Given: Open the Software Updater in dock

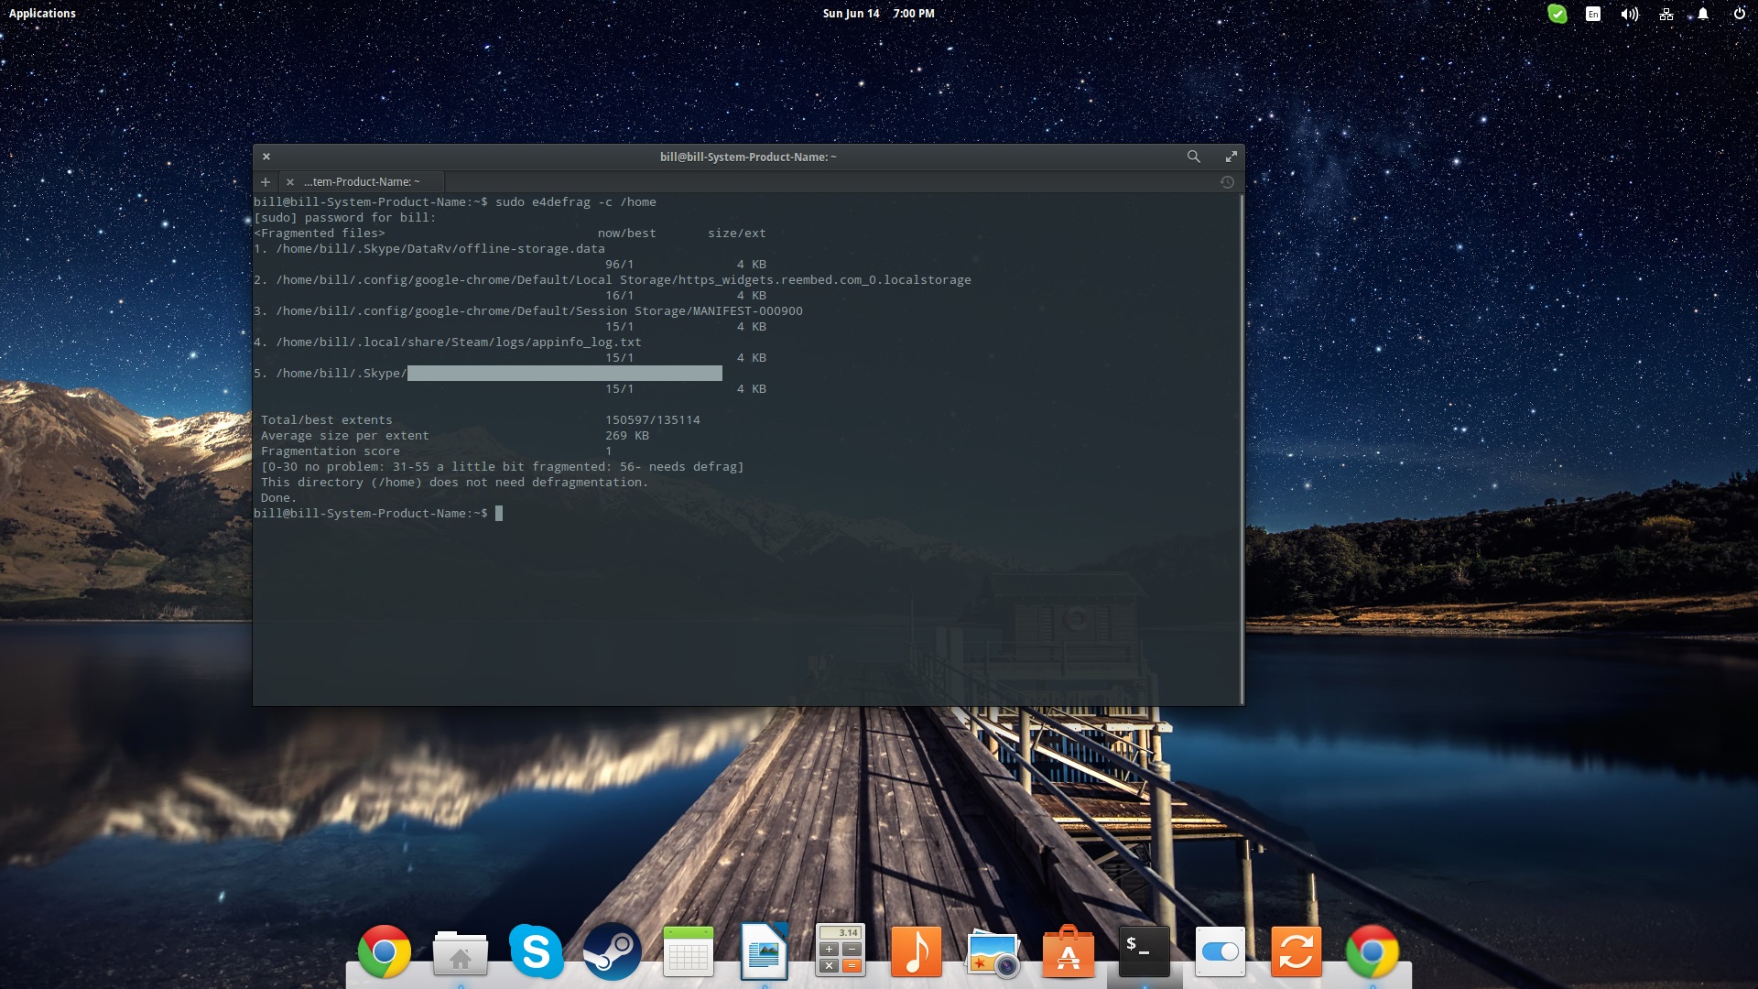Looking at the screenshot, I should [1297, 952].
